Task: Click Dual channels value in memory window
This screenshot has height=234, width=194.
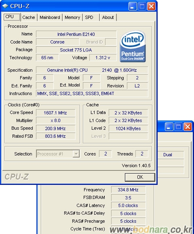Action: coord(171,155)
